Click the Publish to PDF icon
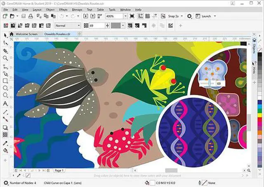This screenshot has height=187, width=264. click(100, 16)
